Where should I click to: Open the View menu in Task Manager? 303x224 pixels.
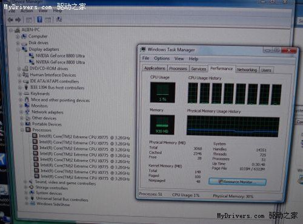[x=179, y=59]
